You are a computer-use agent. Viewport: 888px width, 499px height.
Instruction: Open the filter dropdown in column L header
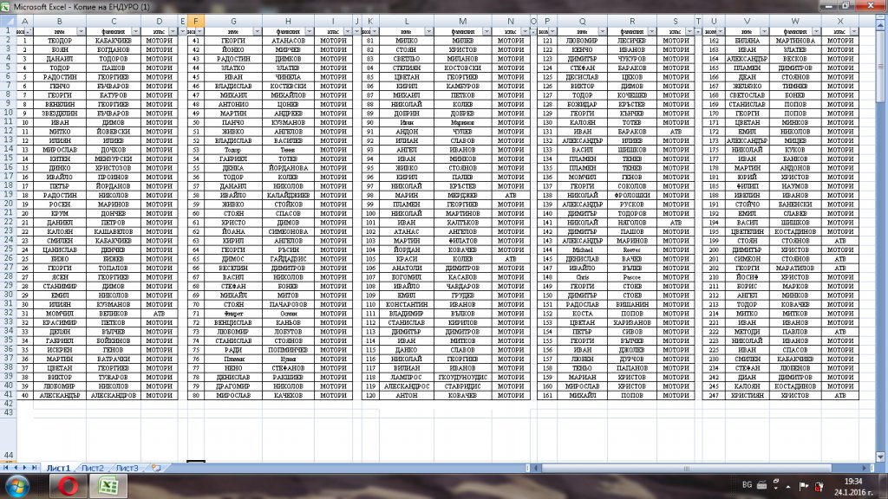[x=428, y=32]
